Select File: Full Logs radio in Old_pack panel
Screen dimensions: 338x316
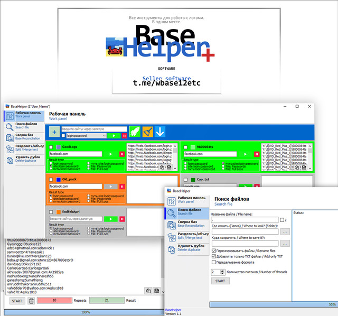click(x=88, y=201)
